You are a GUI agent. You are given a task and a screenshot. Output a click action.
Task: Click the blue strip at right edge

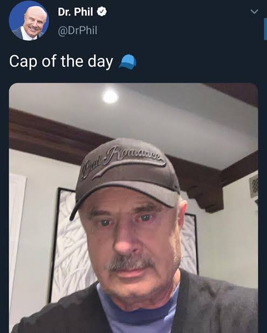click(x=265, y=29)
